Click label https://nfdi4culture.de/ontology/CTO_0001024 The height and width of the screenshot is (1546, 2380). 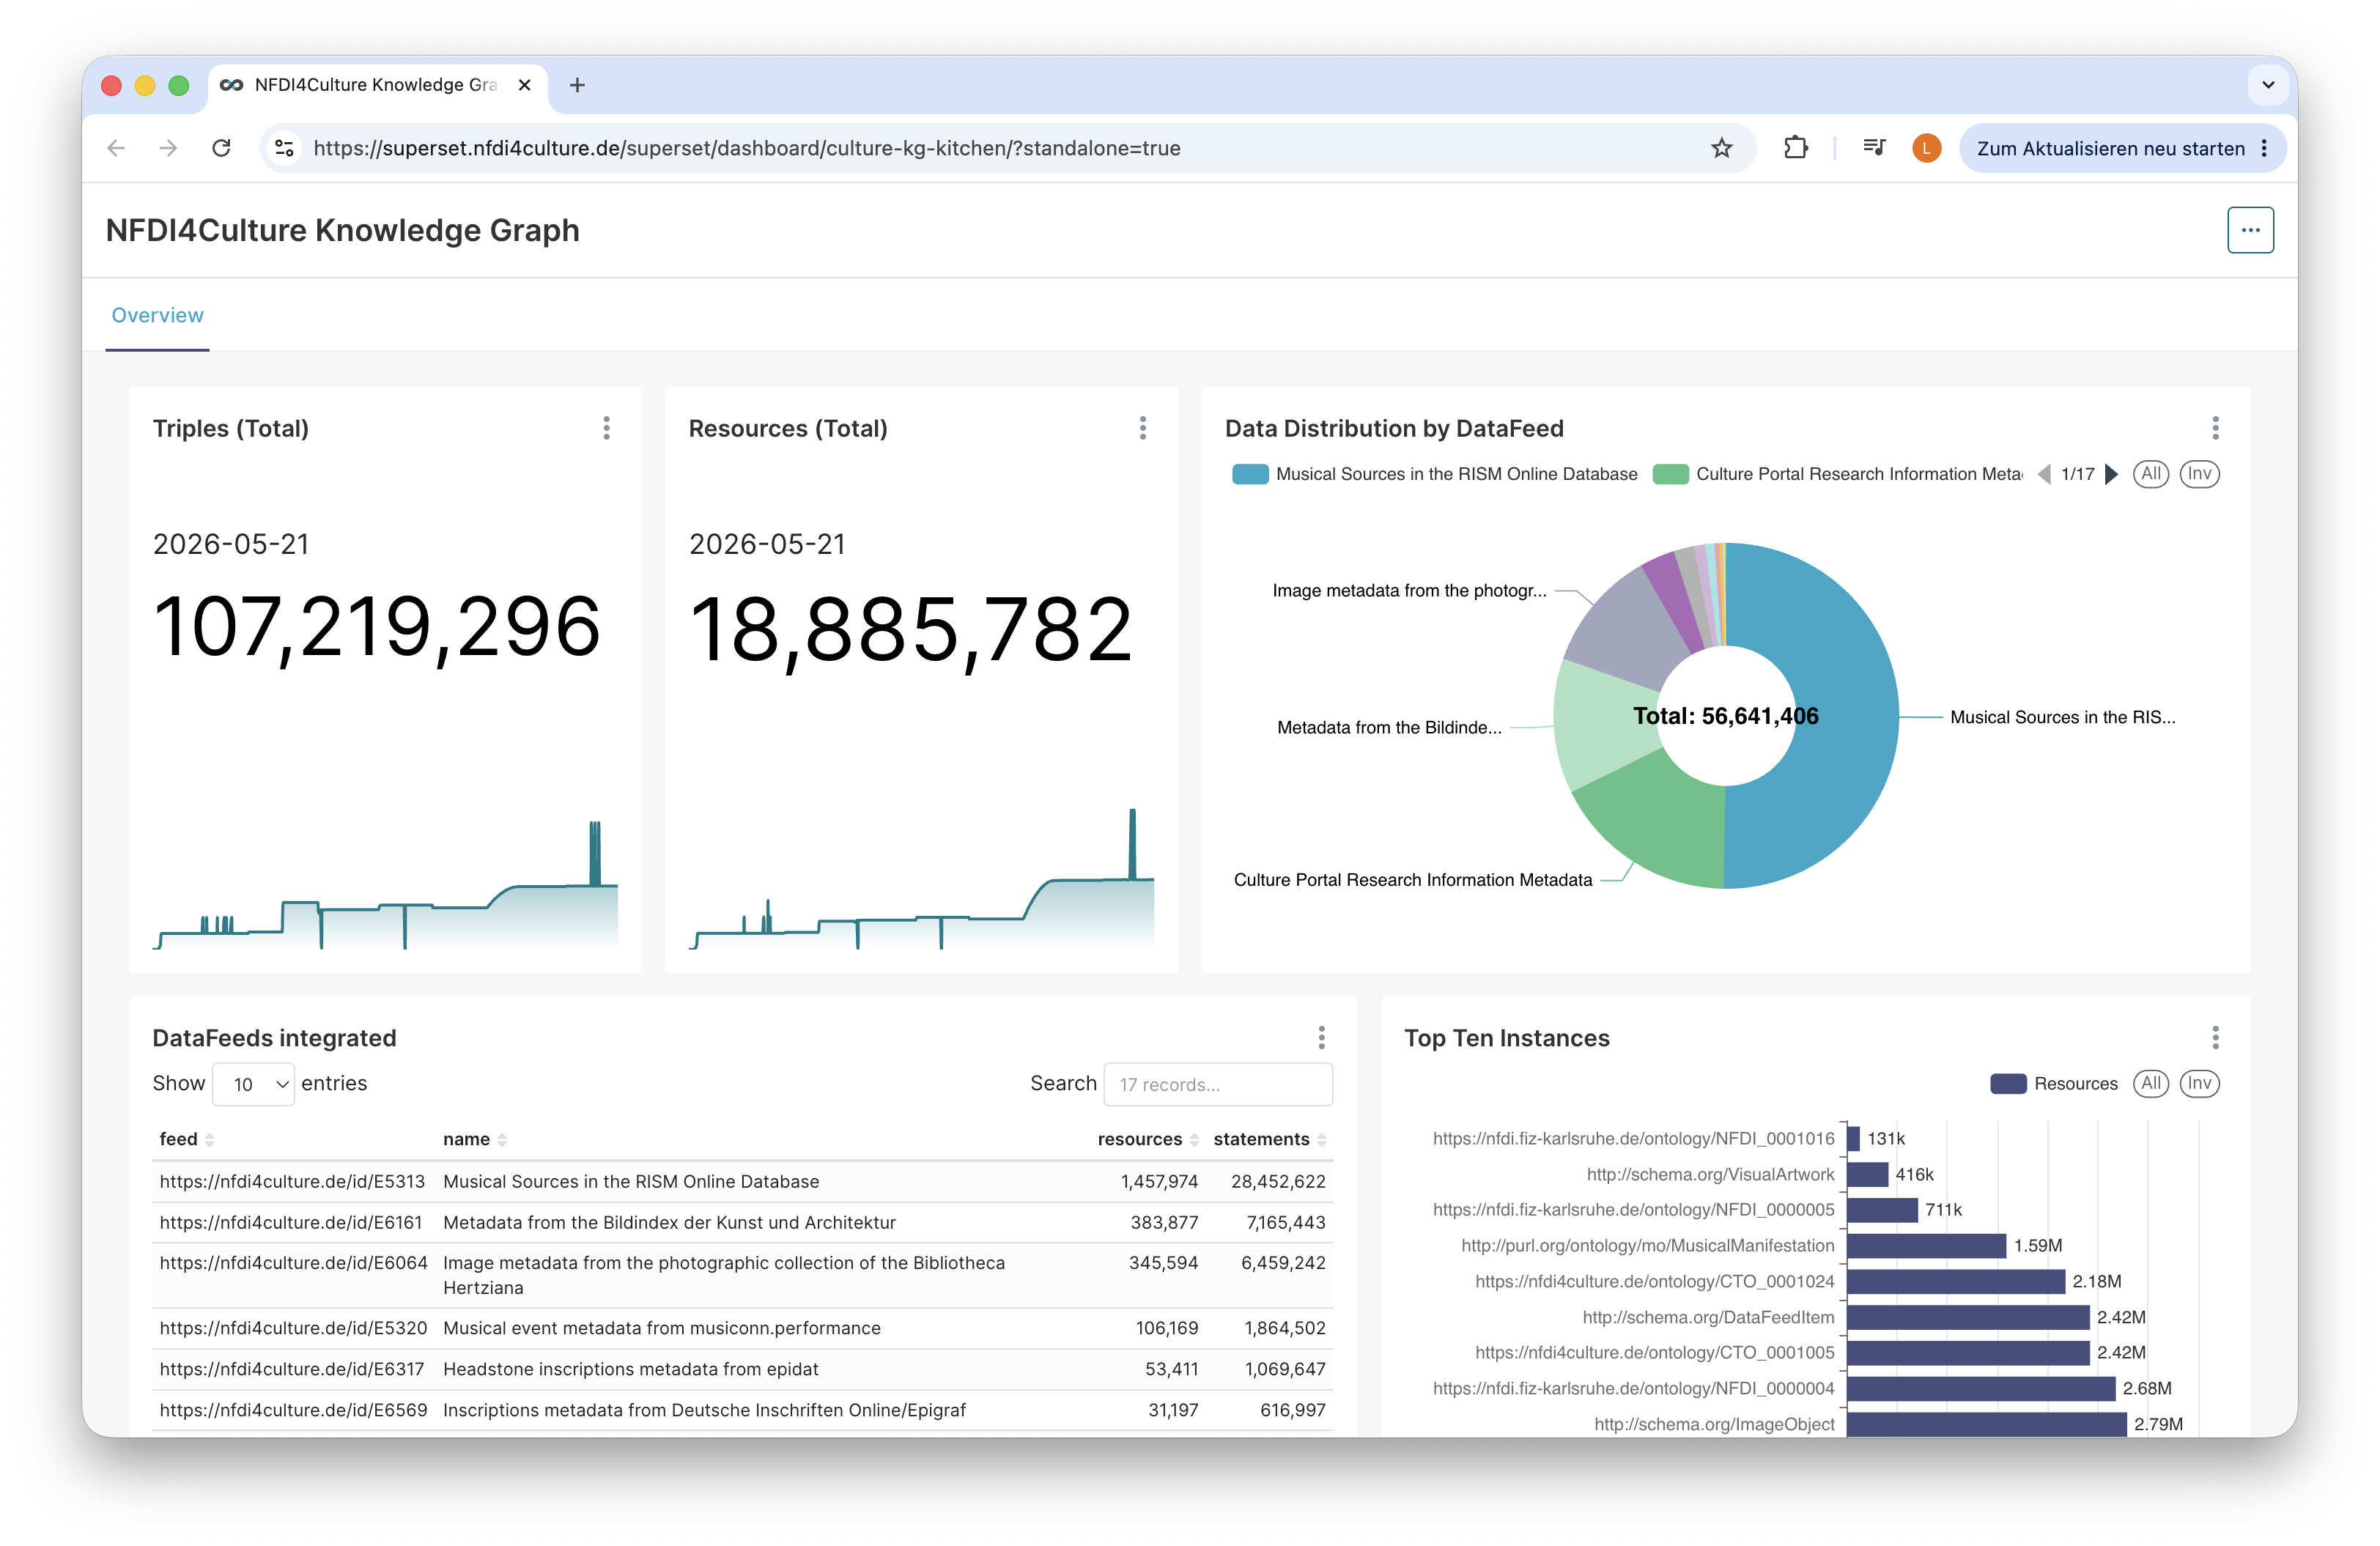(x=1654, y=1281)
